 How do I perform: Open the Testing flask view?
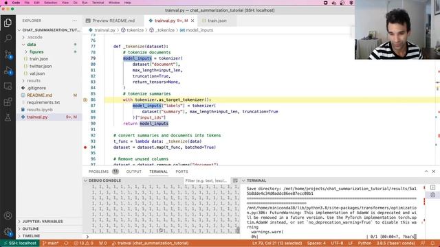8,117
